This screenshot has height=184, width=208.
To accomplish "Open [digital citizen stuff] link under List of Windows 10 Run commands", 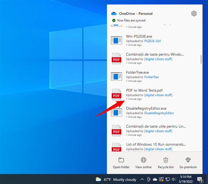I will coord(158,149).
